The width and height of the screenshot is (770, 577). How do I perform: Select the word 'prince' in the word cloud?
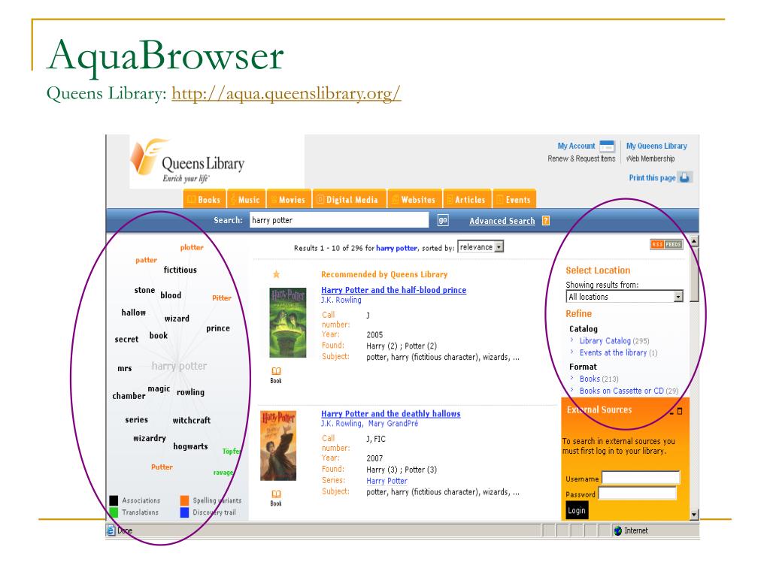click(x=218, y=328)
